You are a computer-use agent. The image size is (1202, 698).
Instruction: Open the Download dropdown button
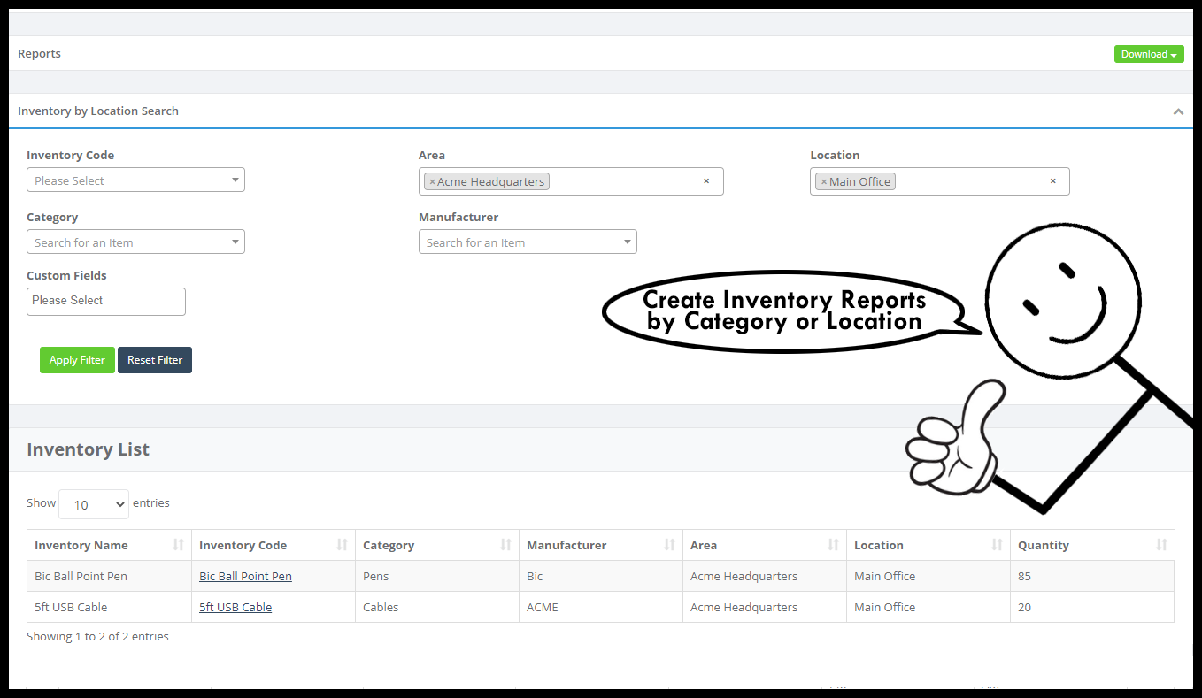point(1148,54)
